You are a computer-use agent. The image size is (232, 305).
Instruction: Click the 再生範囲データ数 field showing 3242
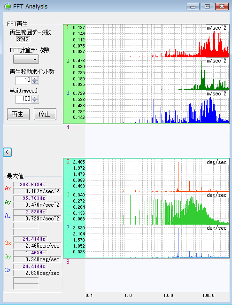23,39
